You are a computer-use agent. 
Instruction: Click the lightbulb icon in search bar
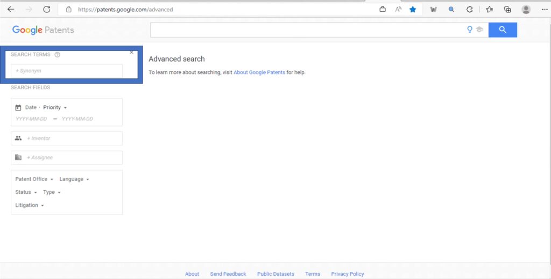coord(470,30)
